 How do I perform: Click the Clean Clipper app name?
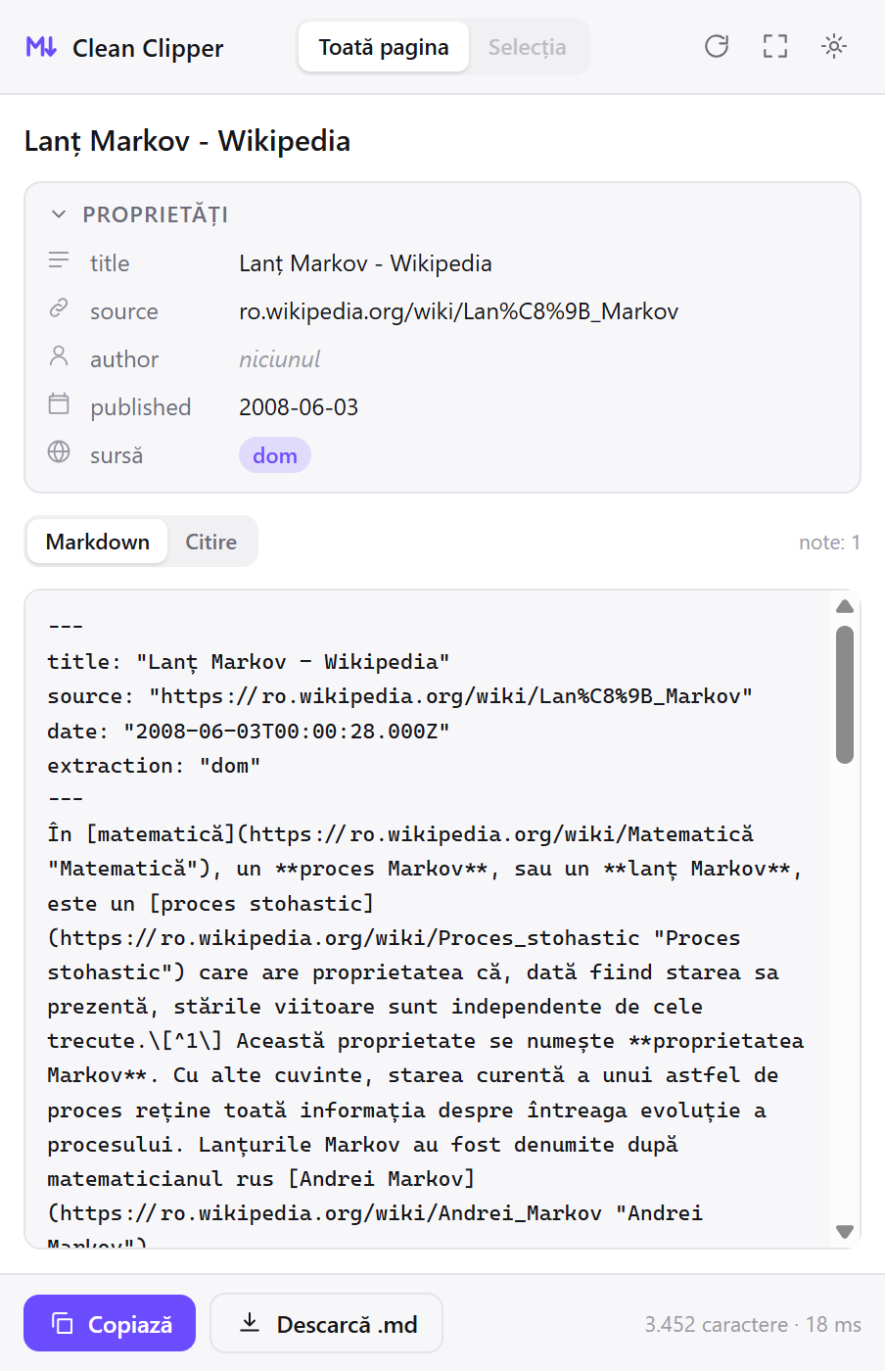(148, 48)
